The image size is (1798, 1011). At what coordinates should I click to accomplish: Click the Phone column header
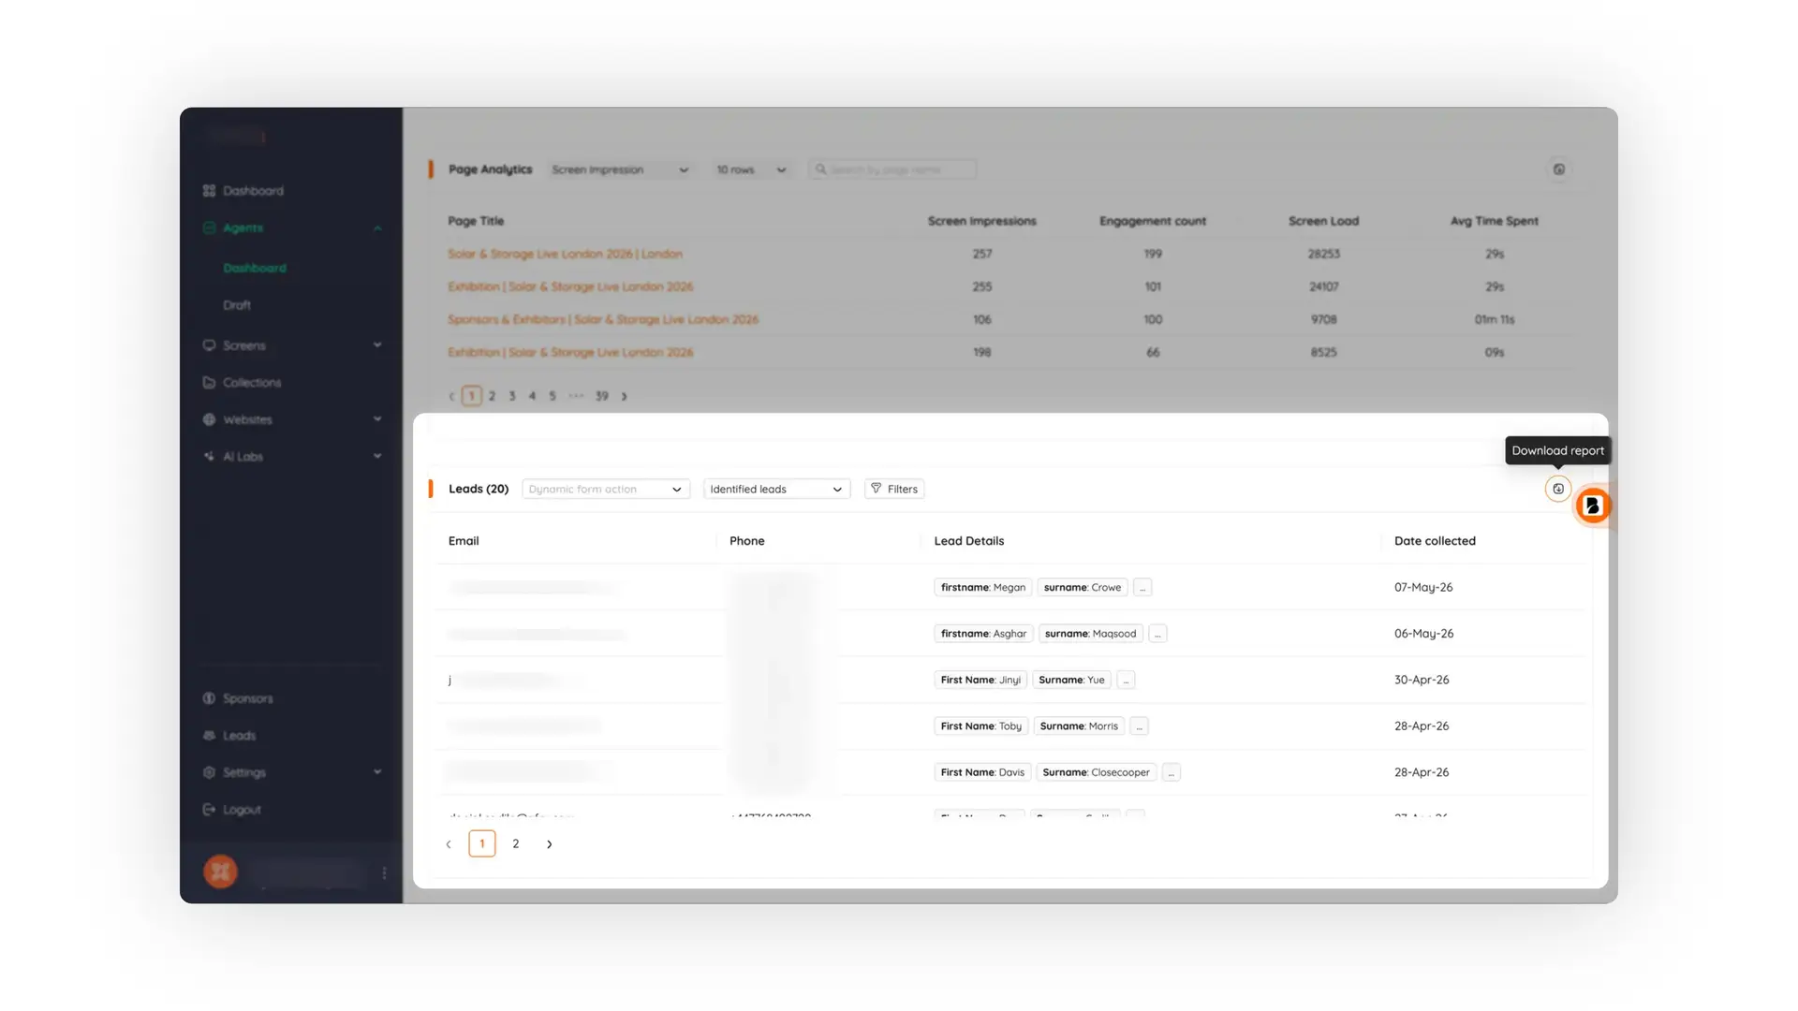(x=747, y=541)
